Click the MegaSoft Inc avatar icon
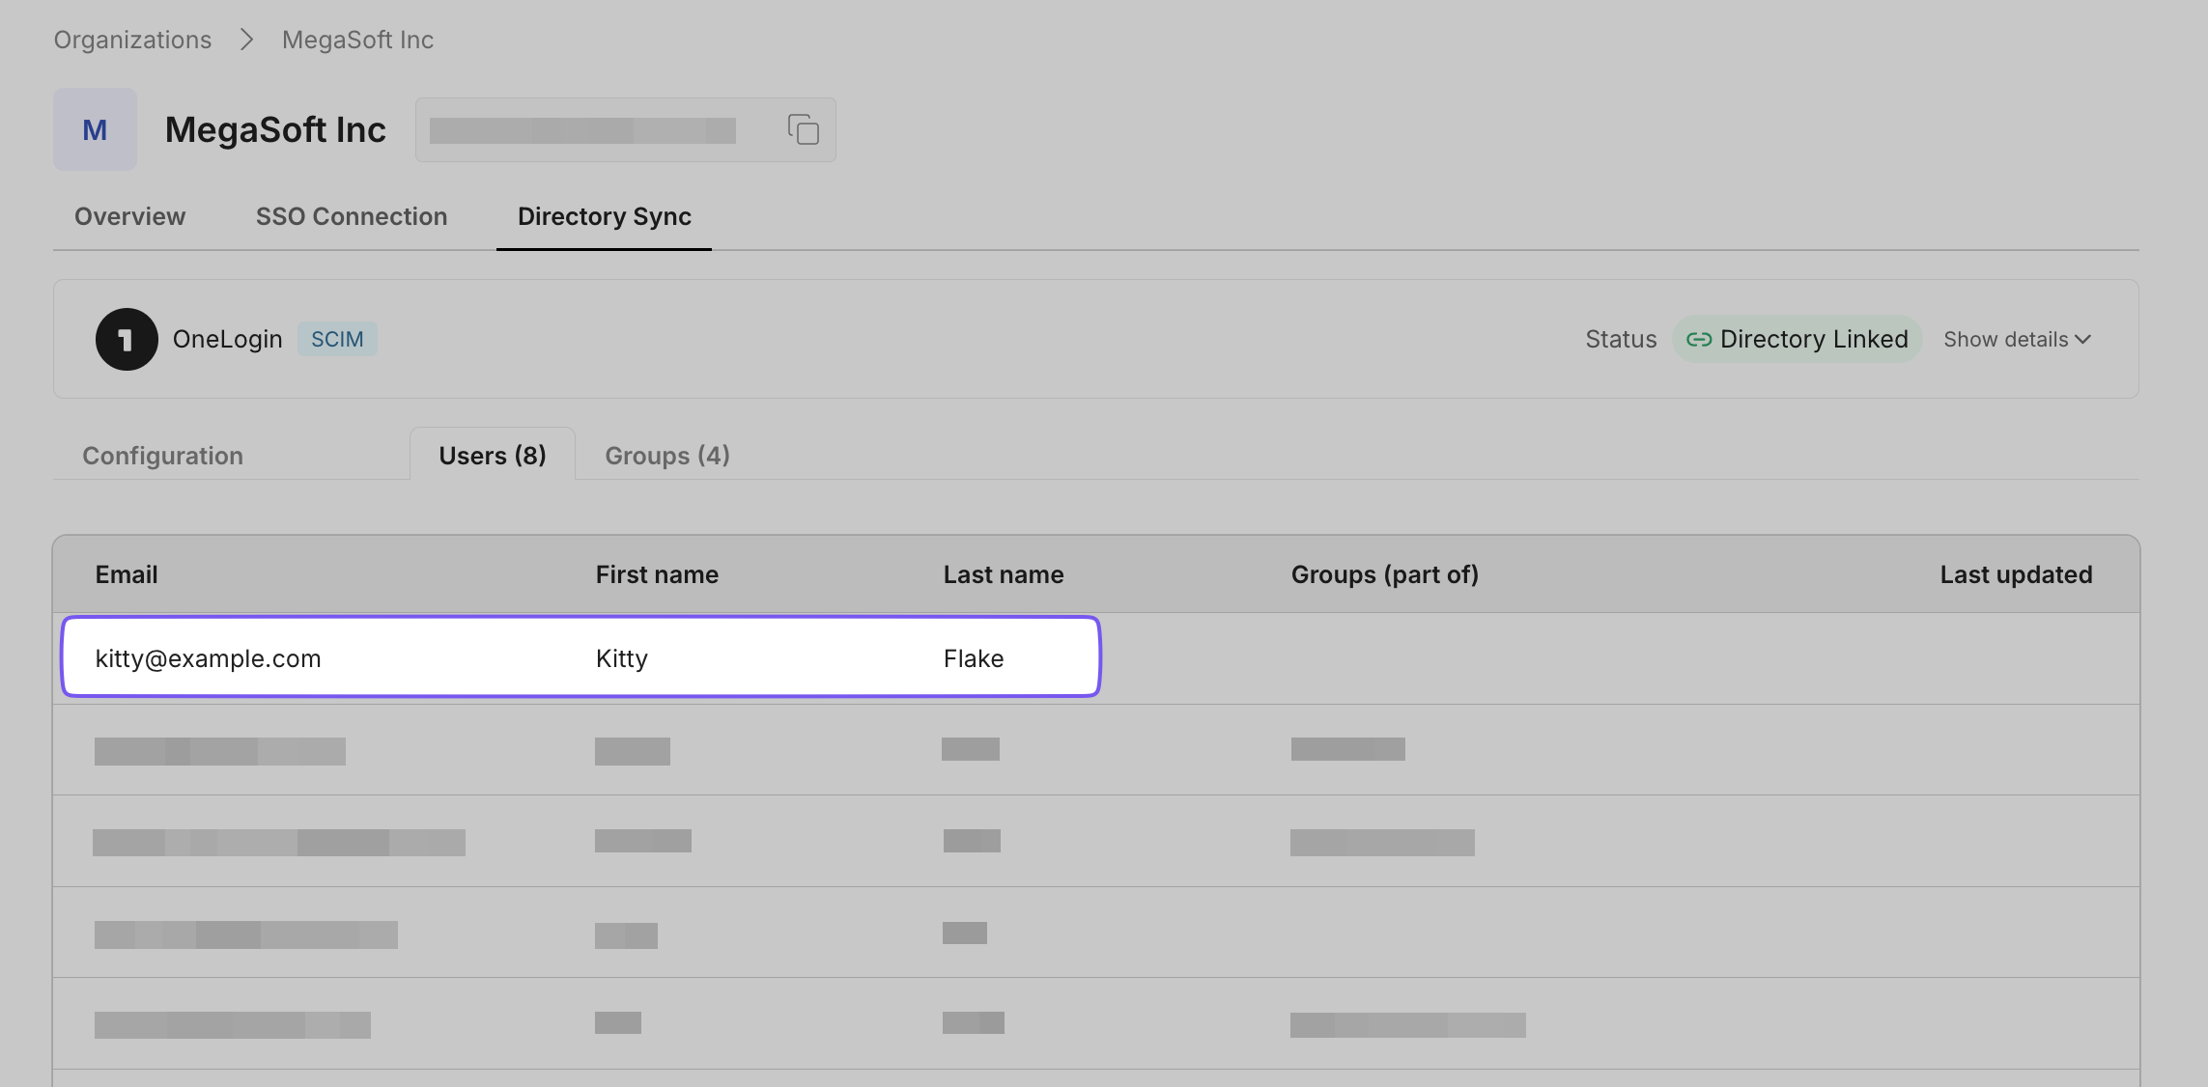 click(x=95, y=128)
